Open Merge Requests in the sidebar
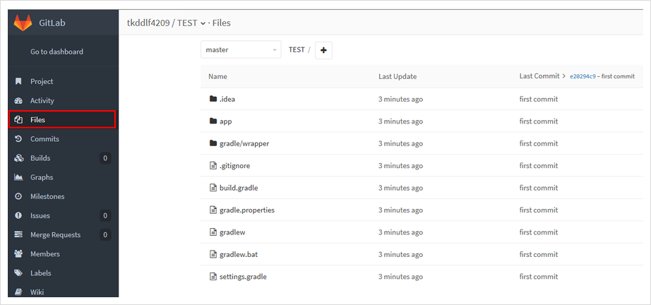 point(55,234)
